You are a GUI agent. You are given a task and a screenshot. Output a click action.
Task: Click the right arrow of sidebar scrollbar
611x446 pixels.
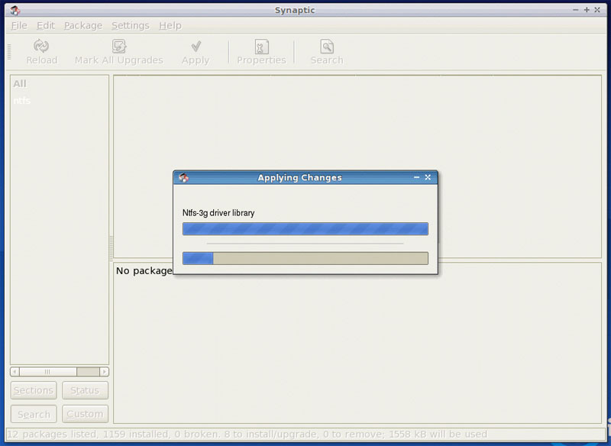104,372
